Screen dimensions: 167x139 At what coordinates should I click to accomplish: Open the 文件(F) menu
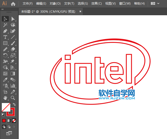point(28,4)
